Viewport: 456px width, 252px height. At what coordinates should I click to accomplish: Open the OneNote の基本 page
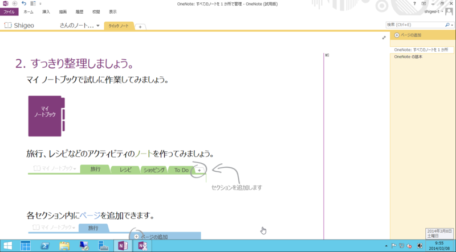[408, 57]
